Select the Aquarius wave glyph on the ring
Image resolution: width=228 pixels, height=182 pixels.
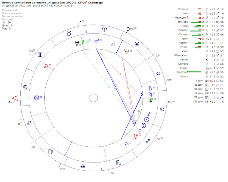click(x=158, y=74)
